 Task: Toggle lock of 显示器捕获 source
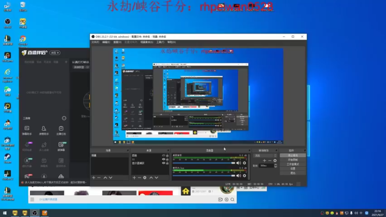click(x=167, y=163)
